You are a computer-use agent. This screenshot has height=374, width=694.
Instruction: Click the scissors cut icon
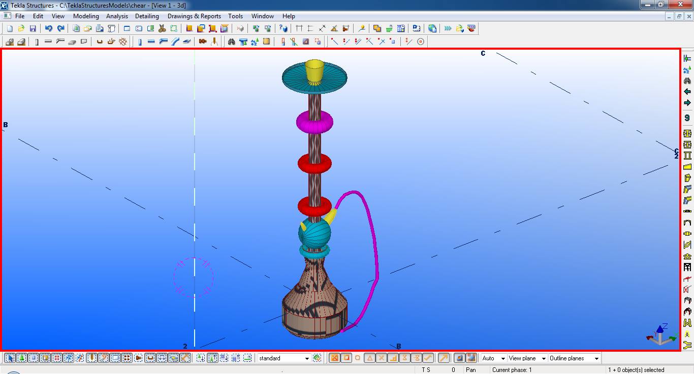pos(162,29)
